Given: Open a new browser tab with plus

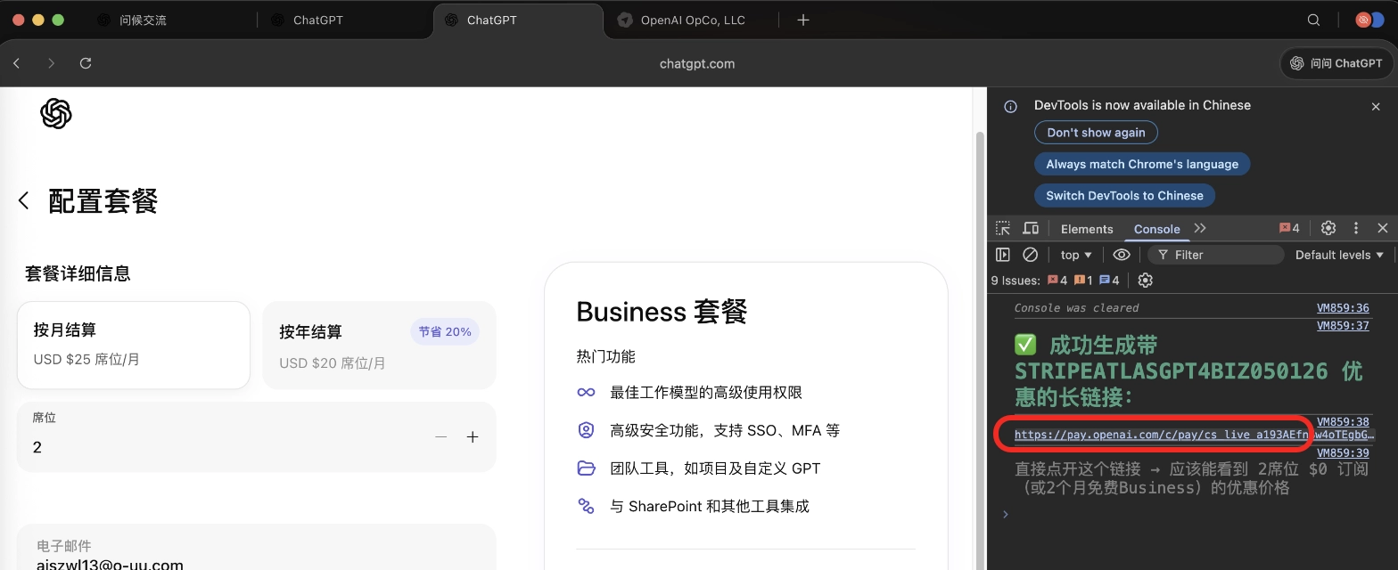Looking at the screenshot, I should click(x=803, y=20).
